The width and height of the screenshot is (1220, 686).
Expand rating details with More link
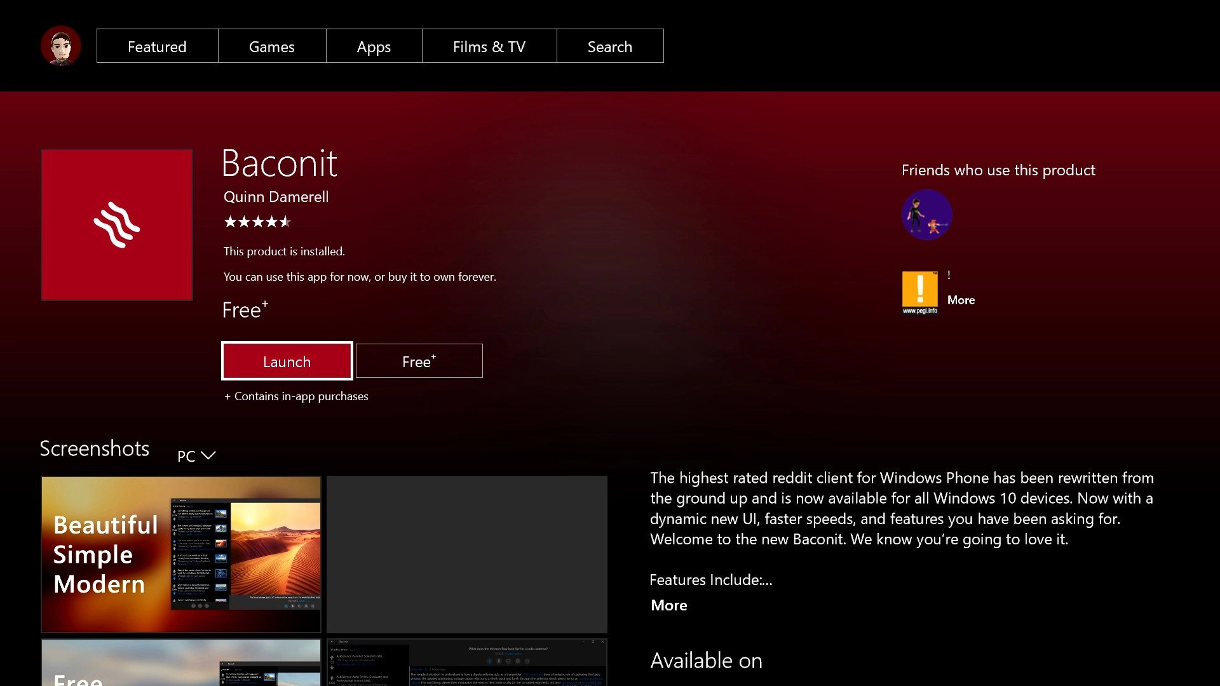pyautogui.click(x=961, y=300)
